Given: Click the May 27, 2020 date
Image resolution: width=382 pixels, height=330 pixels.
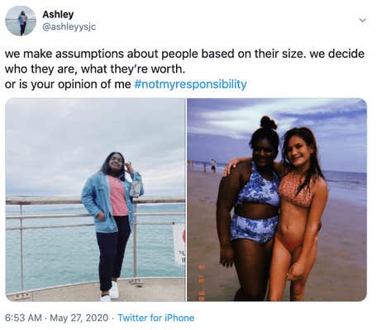Looking at the screenshot, I should [x=79, y=318].
